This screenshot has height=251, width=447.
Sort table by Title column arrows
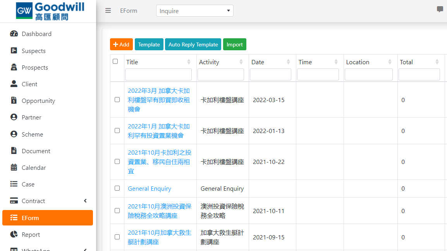pyautogui.click(x=189, y=62)
